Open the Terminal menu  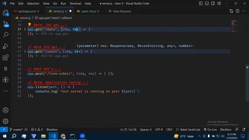(x=75, y=3)
